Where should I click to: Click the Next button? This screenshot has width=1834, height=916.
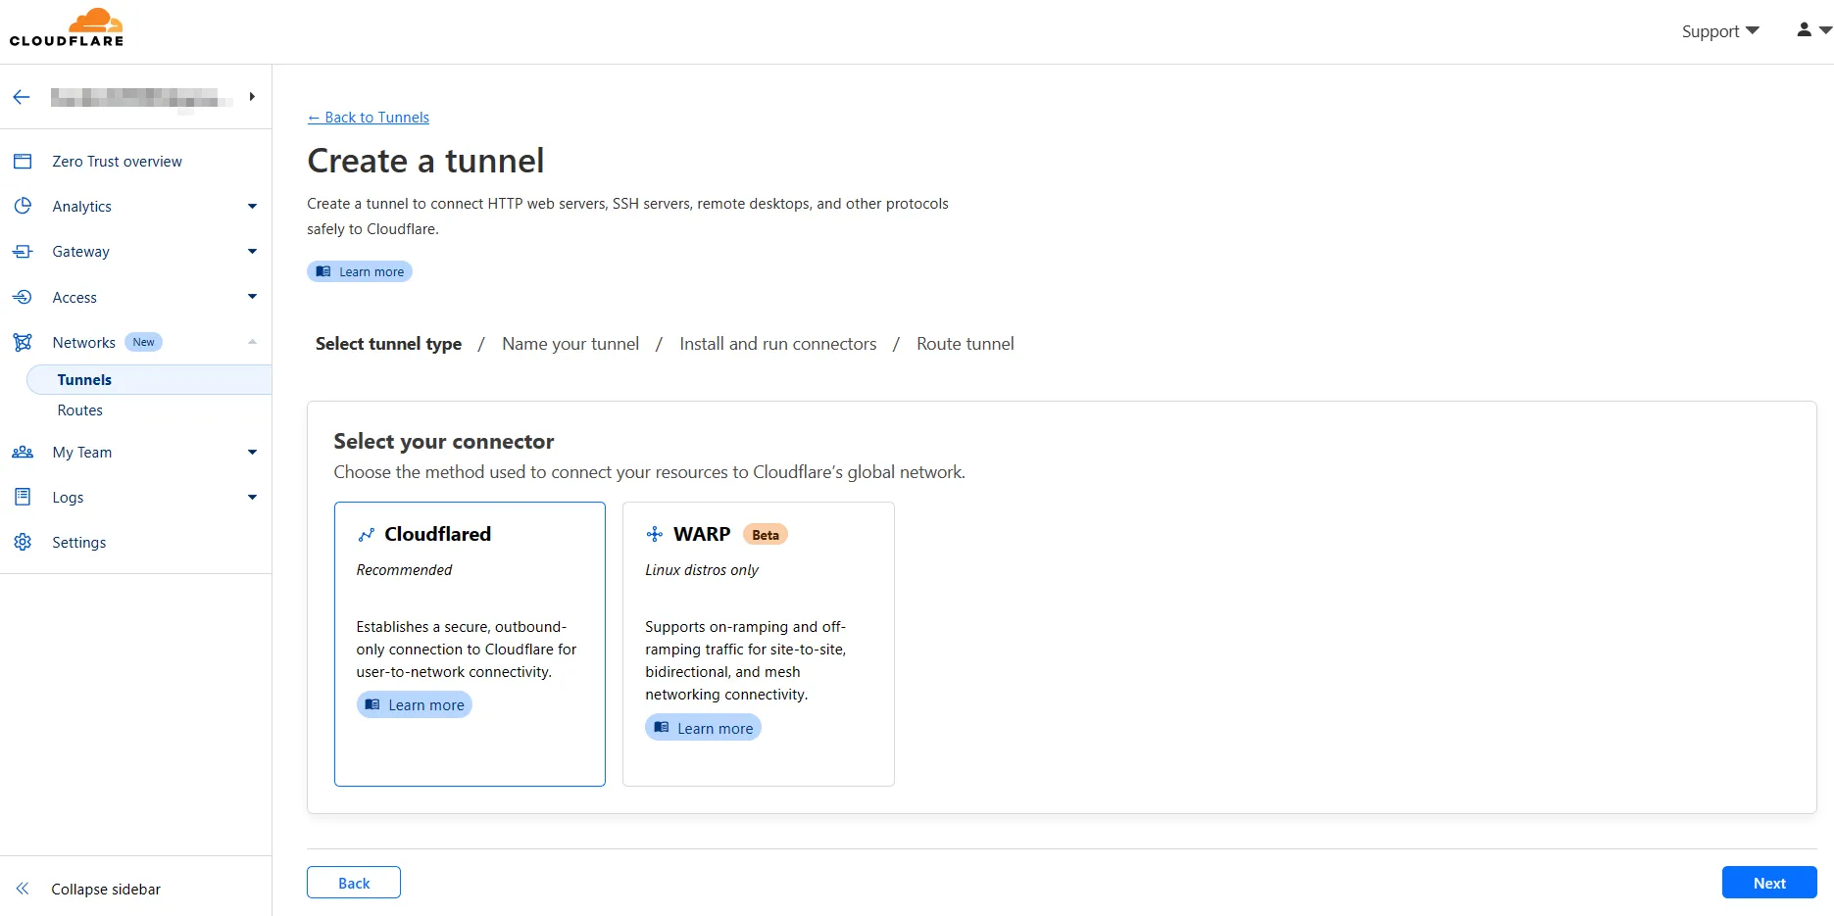[x=1769, y=883]
